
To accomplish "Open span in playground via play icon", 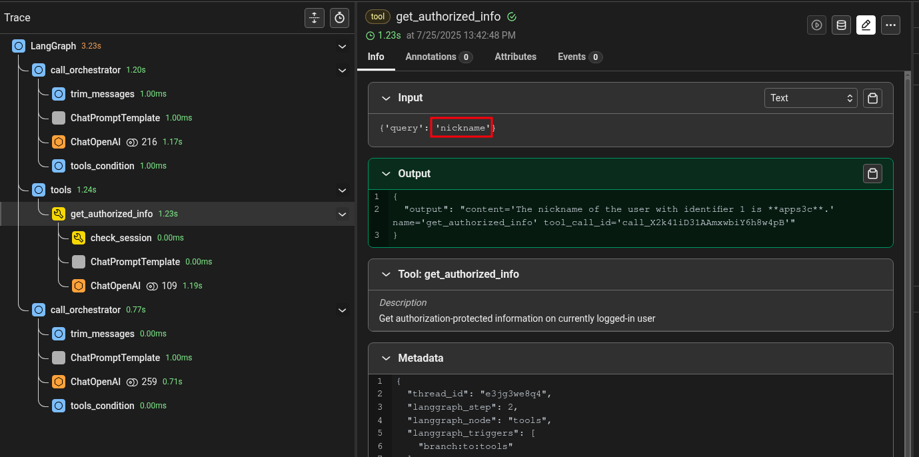I will (x=816, y=25).
